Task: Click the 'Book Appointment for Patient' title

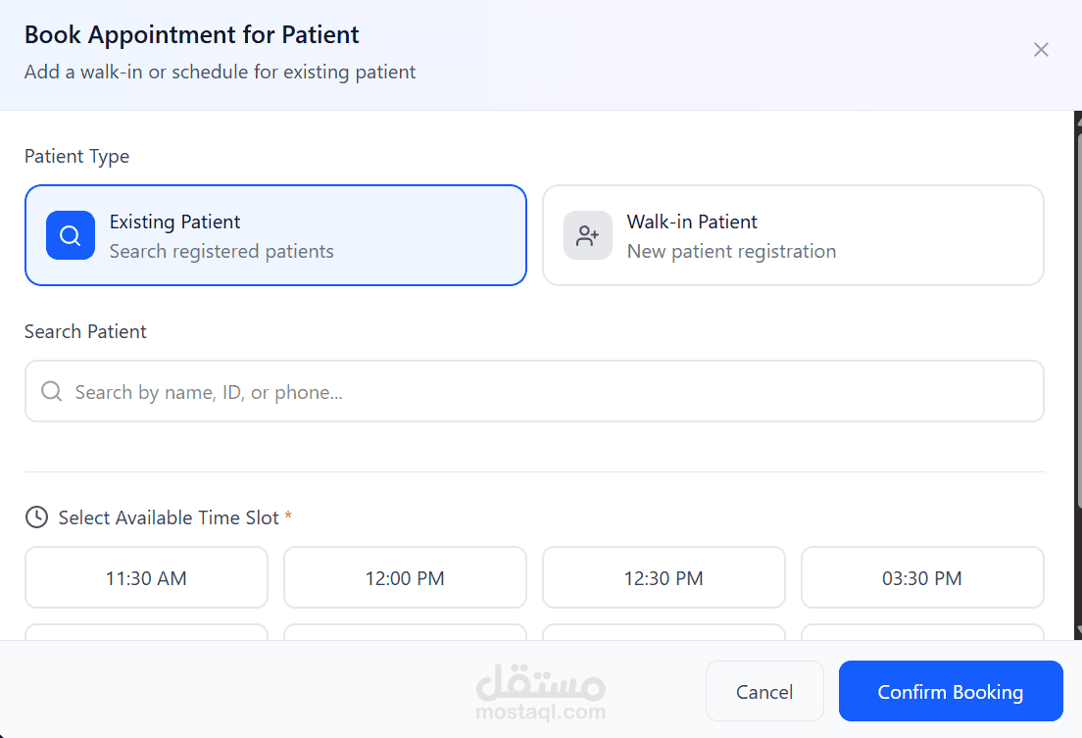Action: [x=192, y=35]
